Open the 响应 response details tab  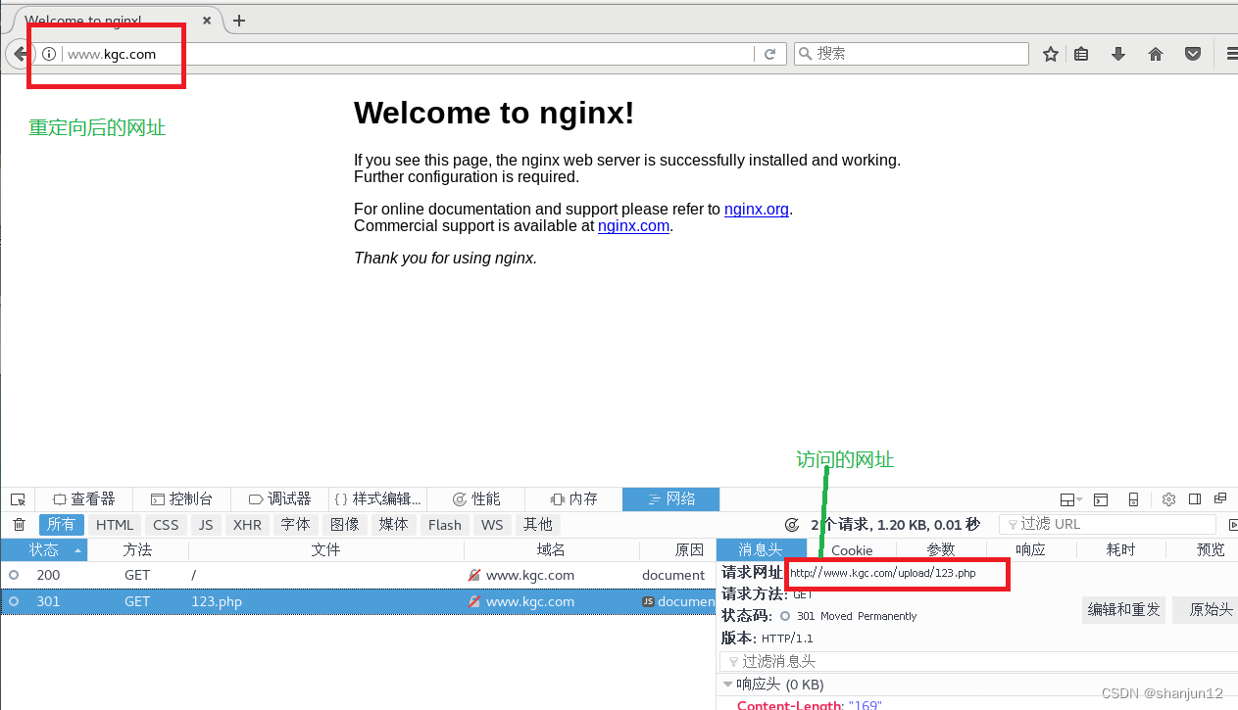pyautogui.click(x=1031, y=550)
